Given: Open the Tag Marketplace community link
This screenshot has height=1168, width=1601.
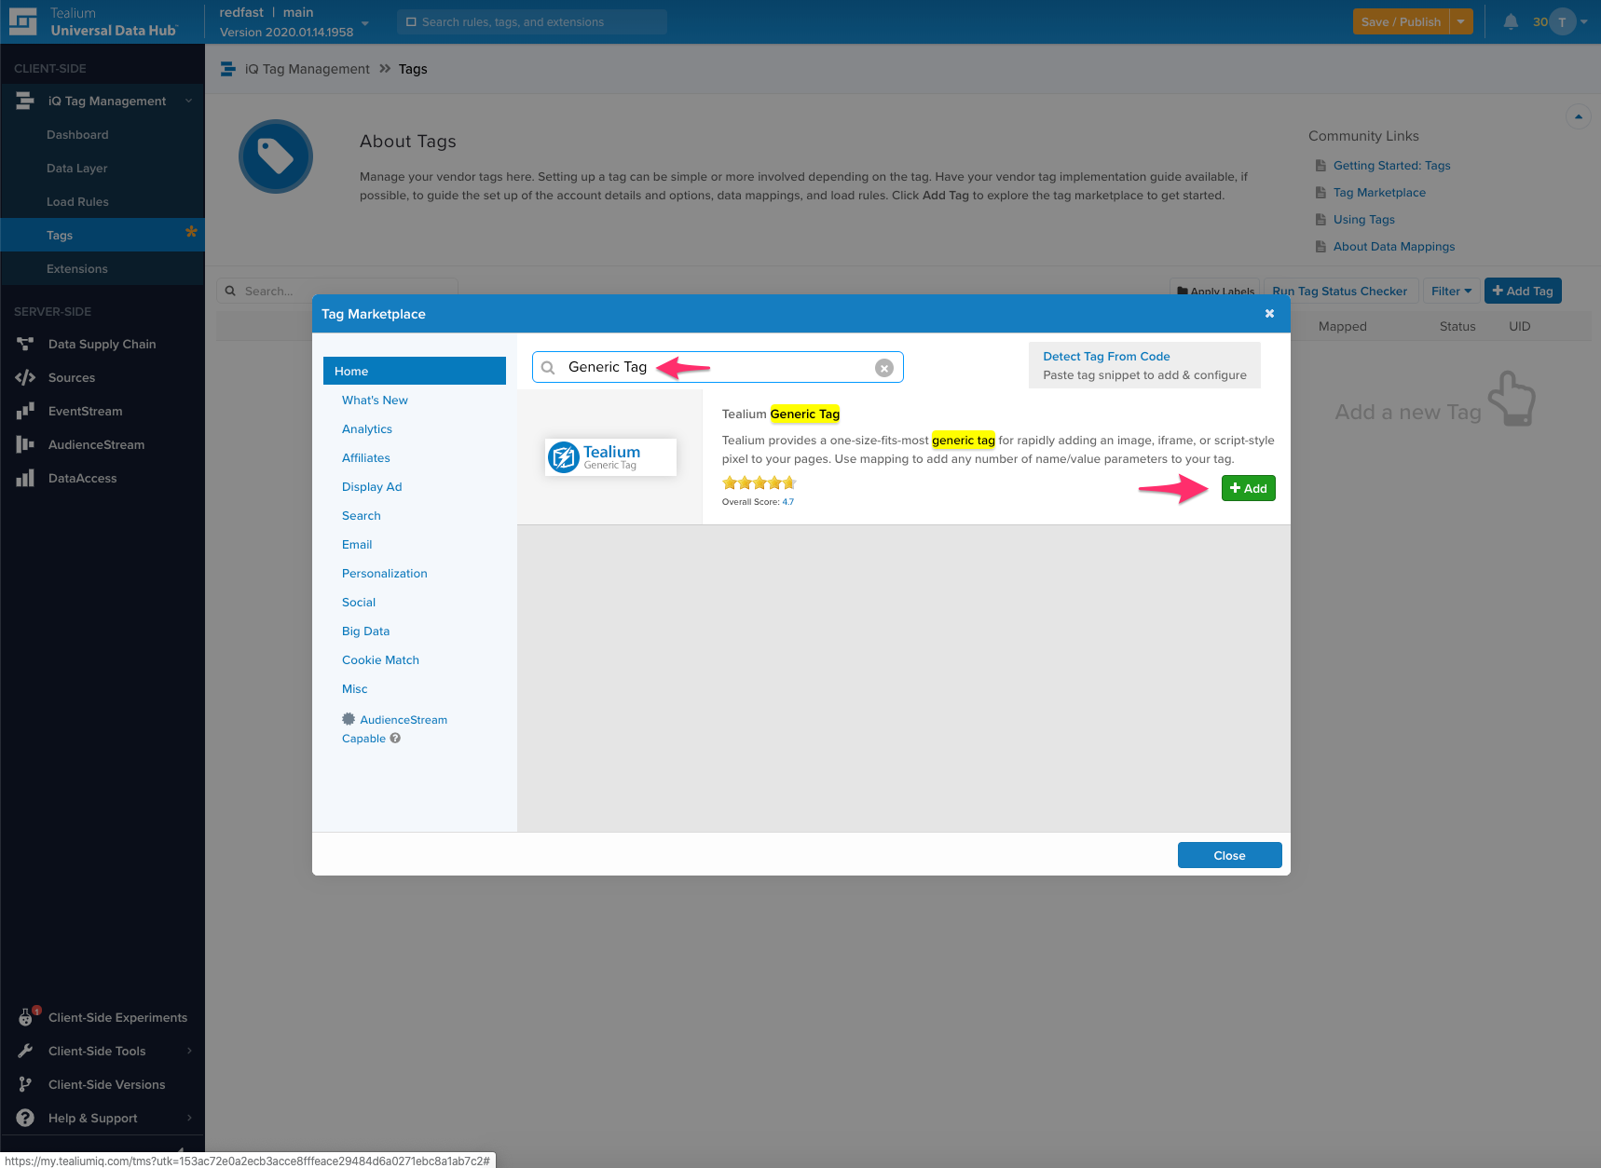Looking at the screenshot, I should (x=1379, y=193).
